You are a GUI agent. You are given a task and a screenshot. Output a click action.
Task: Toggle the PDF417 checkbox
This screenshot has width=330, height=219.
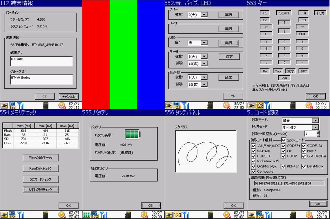pos(284,166)
